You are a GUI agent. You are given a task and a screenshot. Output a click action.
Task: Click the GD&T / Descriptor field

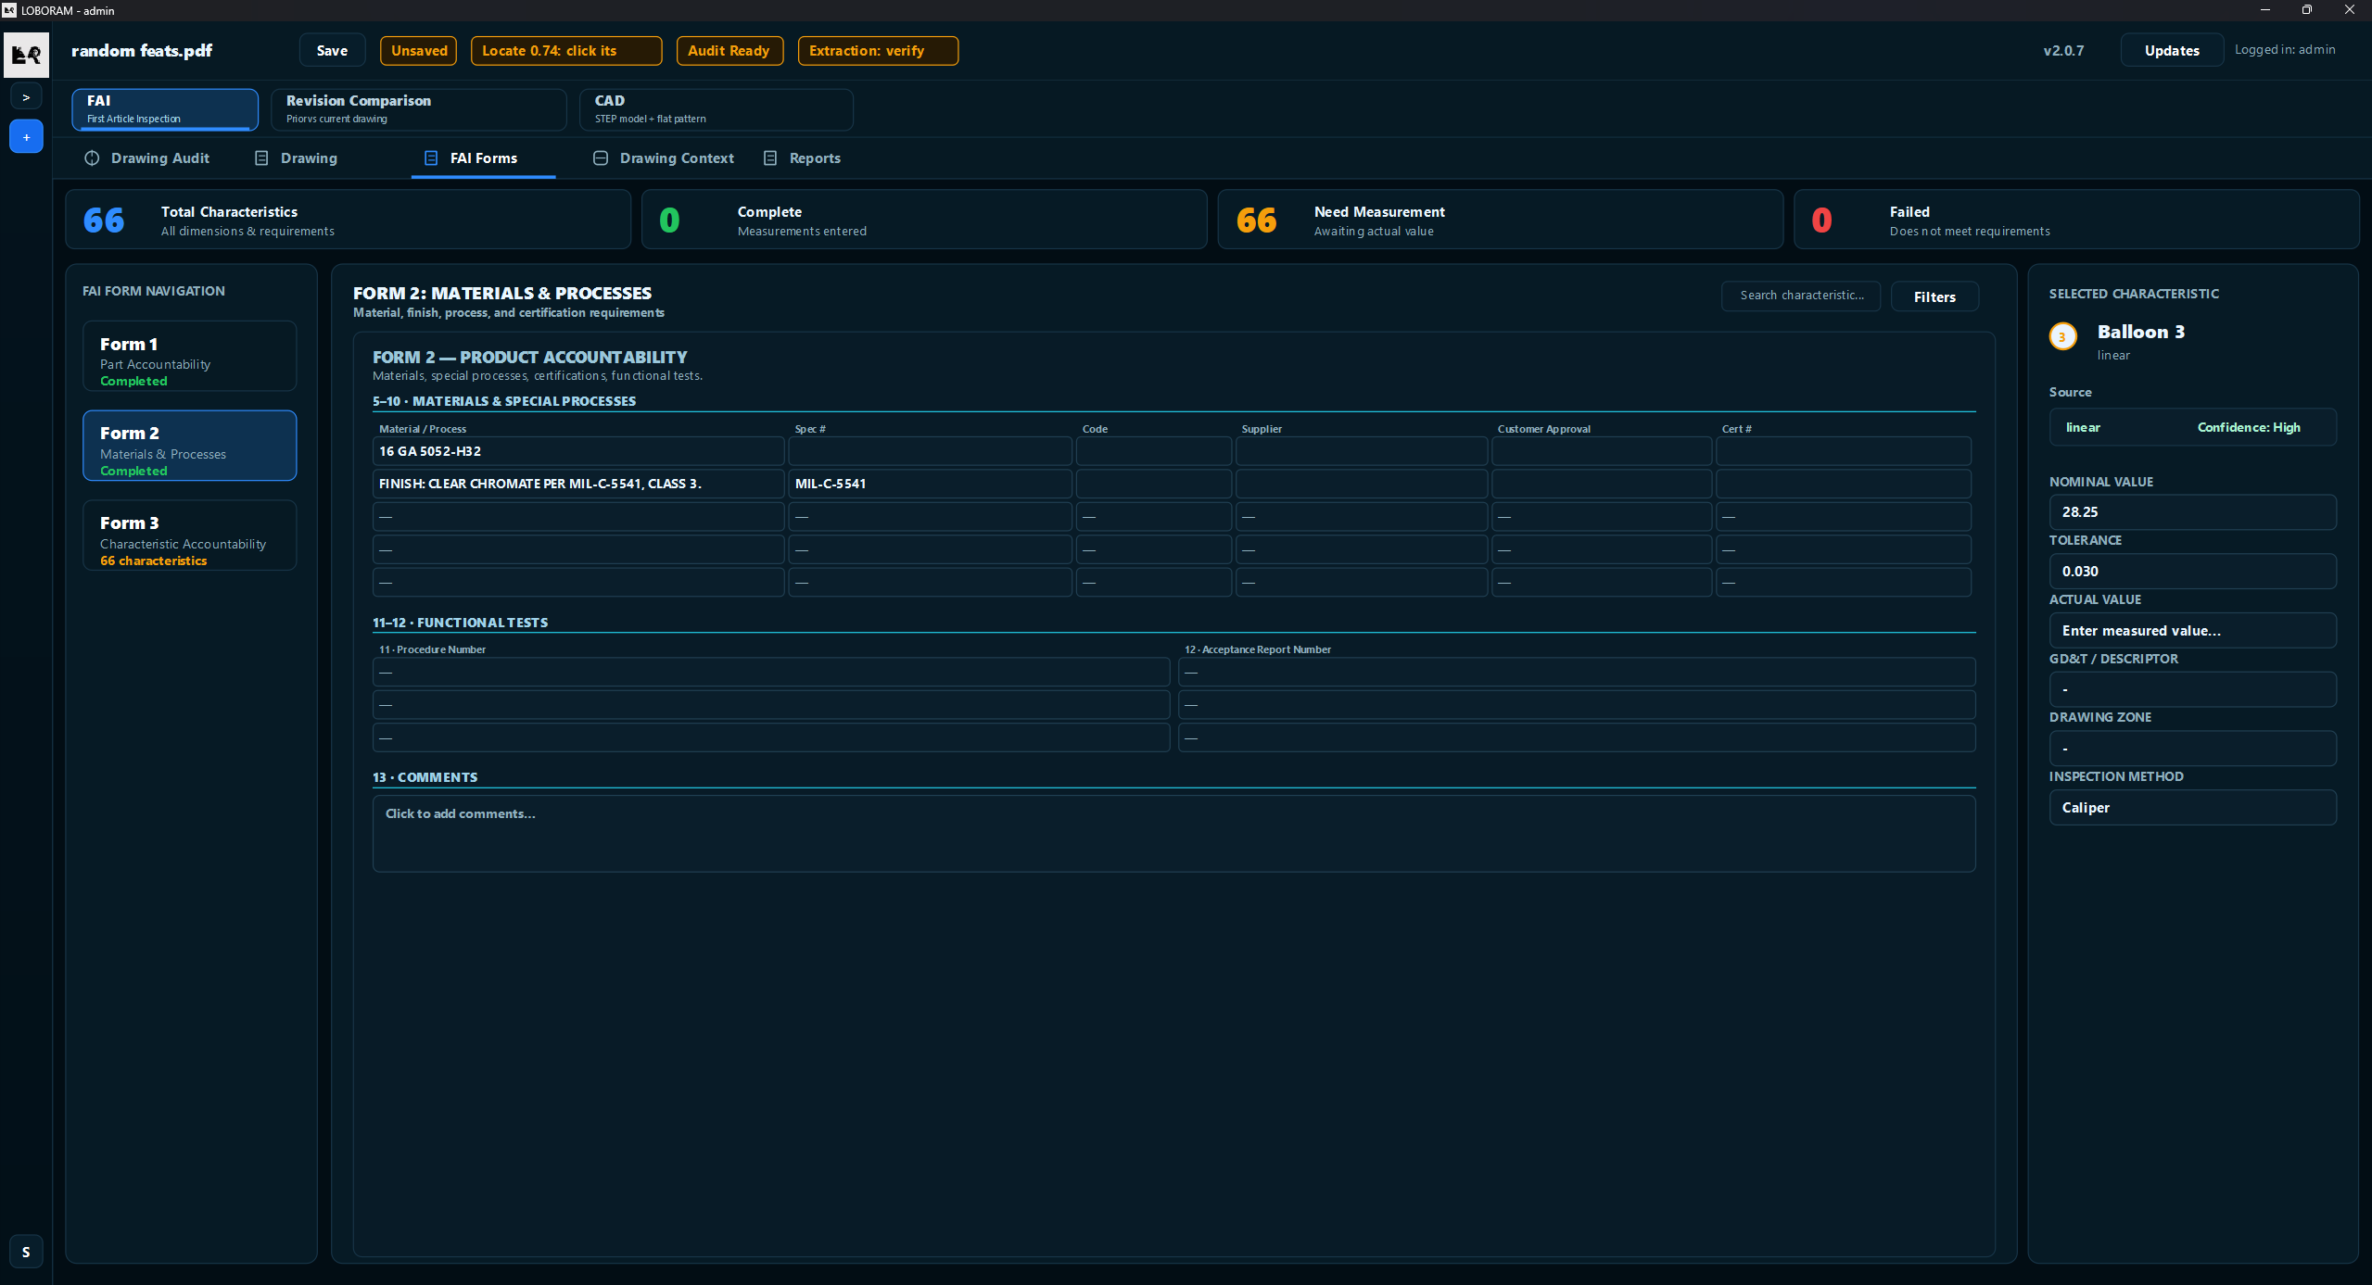click(2192, 689)
